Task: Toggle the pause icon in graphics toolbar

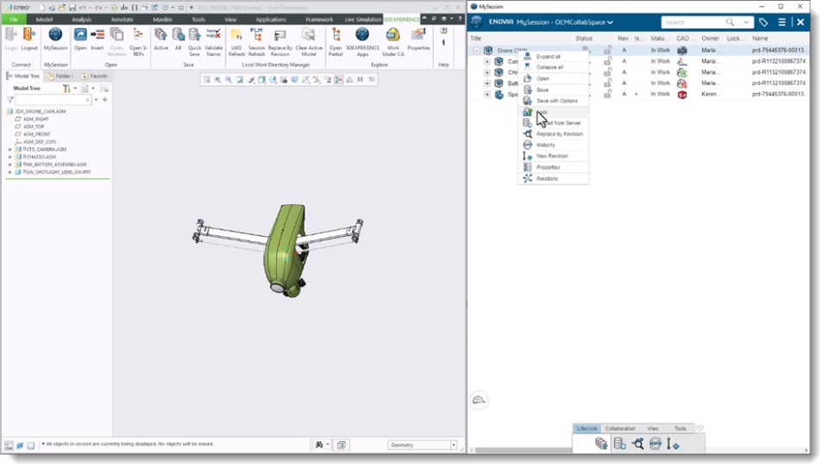Action: pyautogui.click(x=361, y=79)
